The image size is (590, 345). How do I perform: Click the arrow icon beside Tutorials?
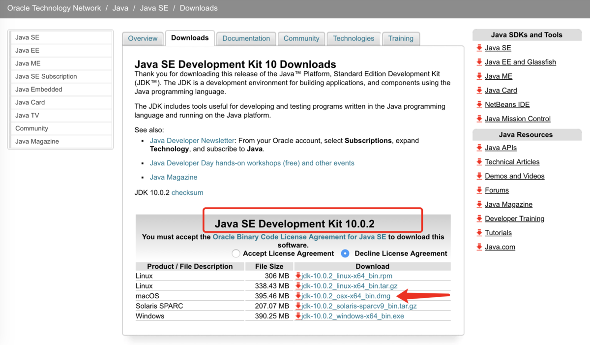coord(479,233)
